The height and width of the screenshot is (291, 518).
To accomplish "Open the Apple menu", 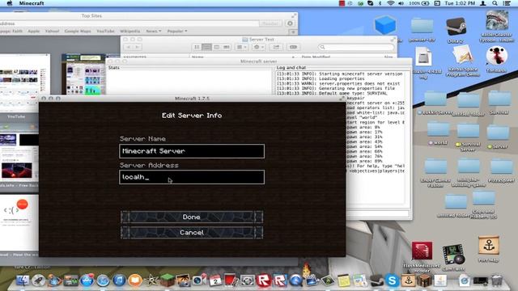I will pos(10,3).
